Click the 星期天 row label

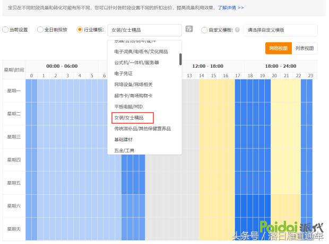[14, 229]
